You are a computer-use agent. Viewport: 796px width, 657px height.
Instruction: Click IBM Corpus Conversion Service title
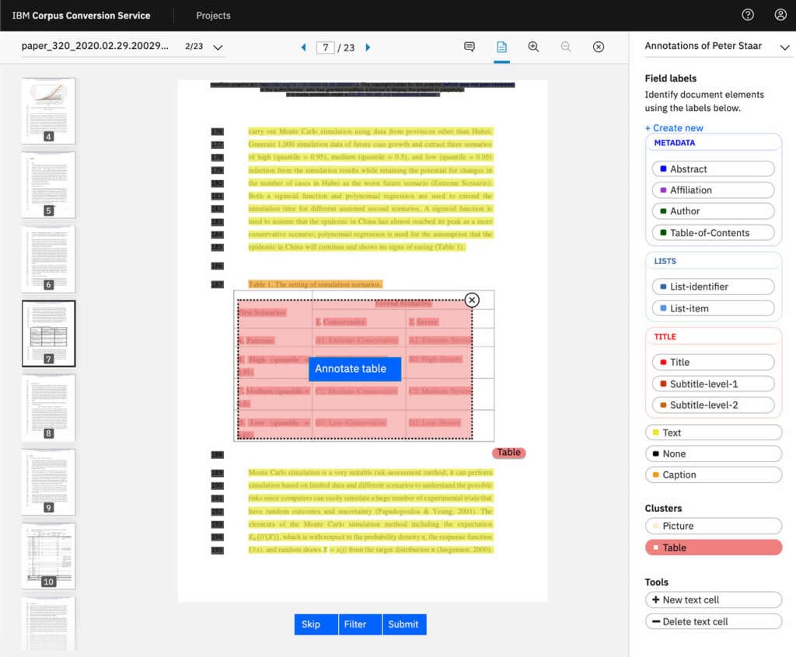[81, 16]
